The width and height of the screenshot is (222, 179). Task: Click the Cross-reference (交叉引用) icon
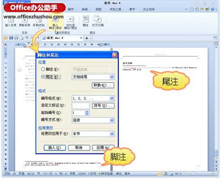(x=98, y=21)
